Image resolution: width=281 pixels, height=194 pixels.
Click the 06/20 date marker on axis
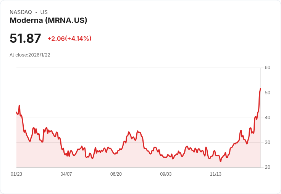click(116, 174)
